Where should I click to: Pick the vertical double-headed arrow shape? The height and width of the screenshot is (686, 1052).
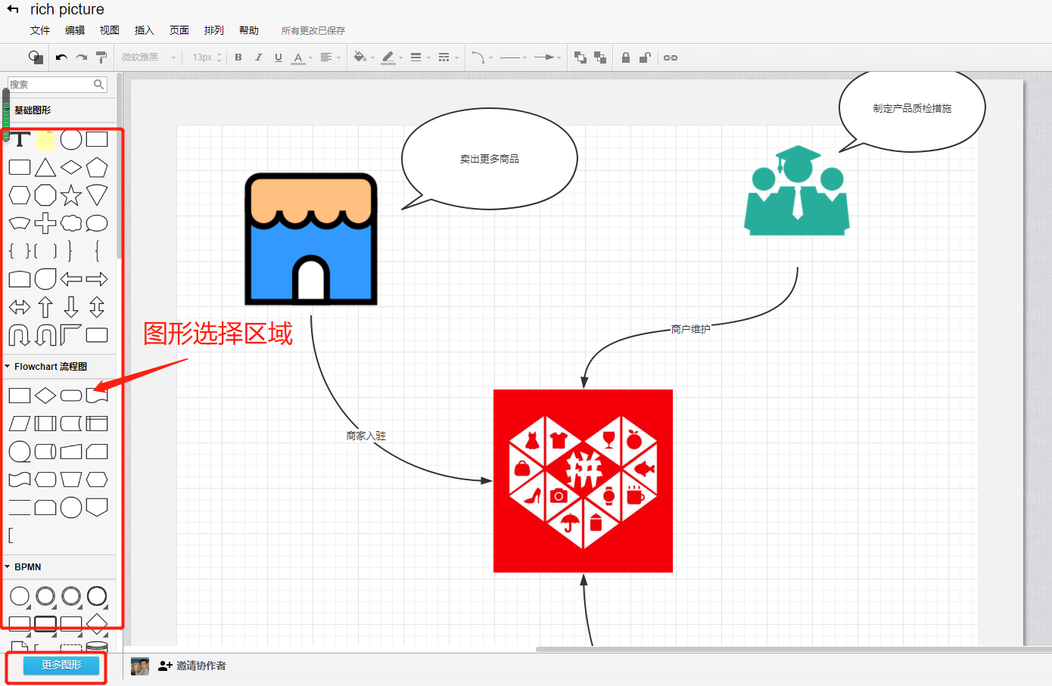[97, 307]
